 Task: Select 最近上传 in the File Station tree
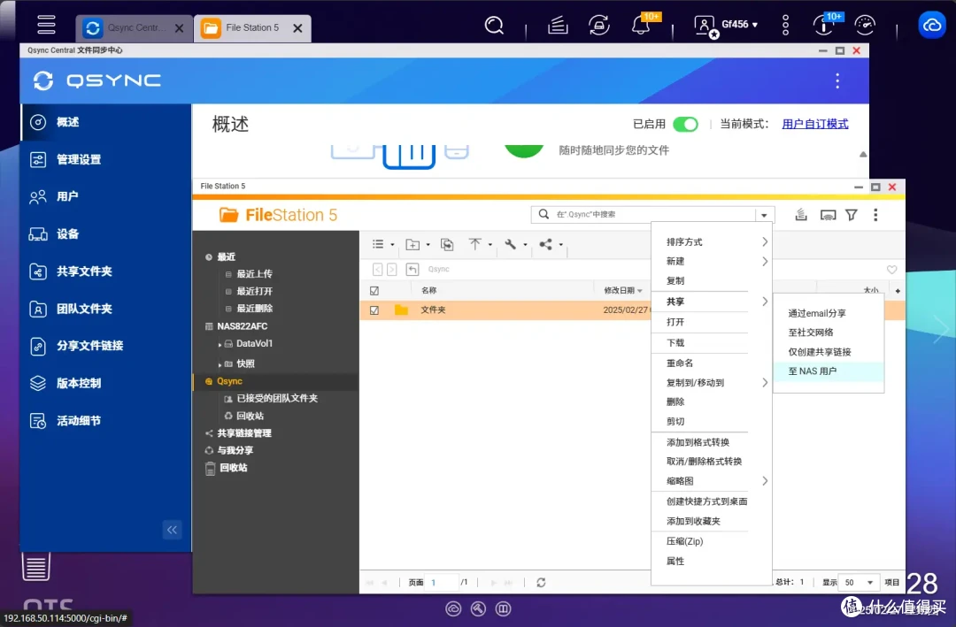254,274
